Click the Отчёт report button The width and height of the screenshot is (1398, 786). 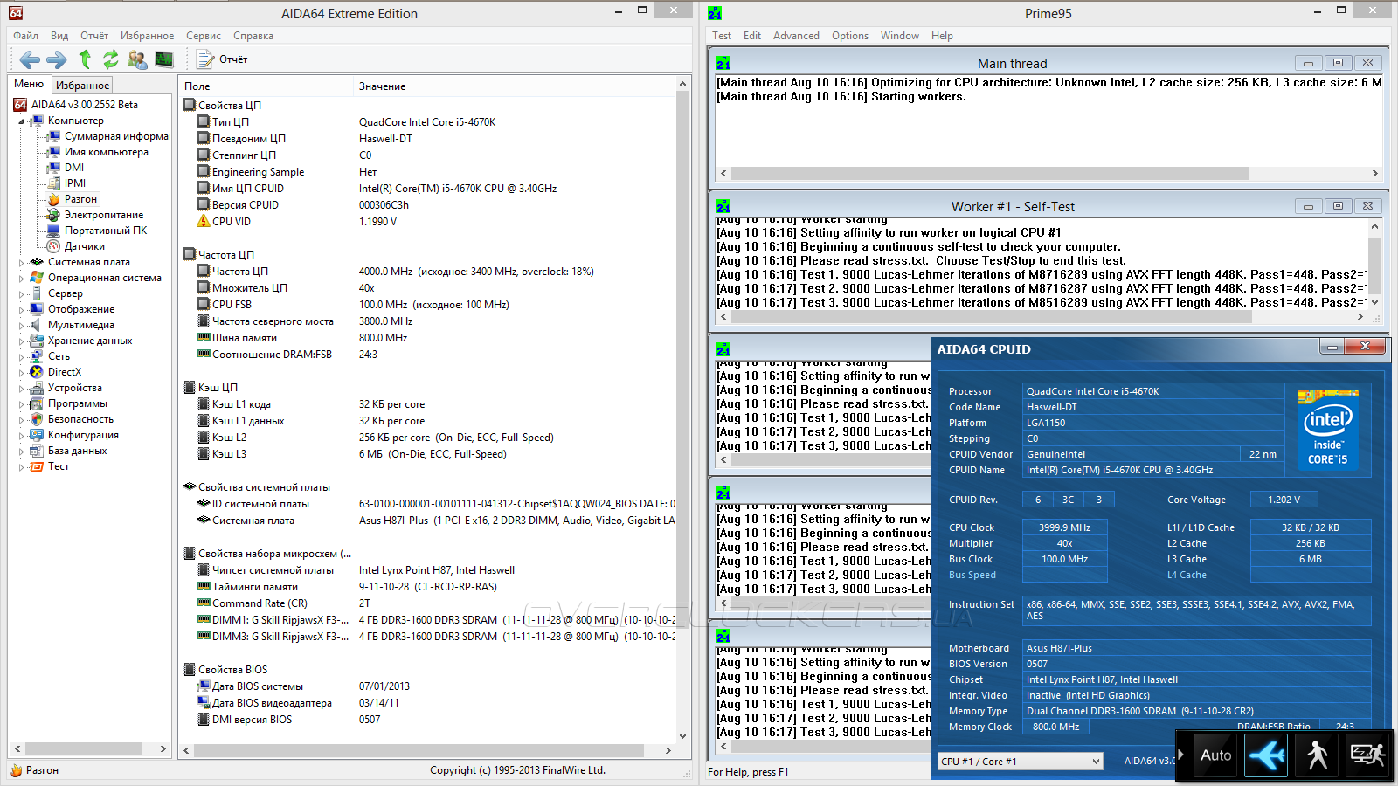tap(223, 59)
